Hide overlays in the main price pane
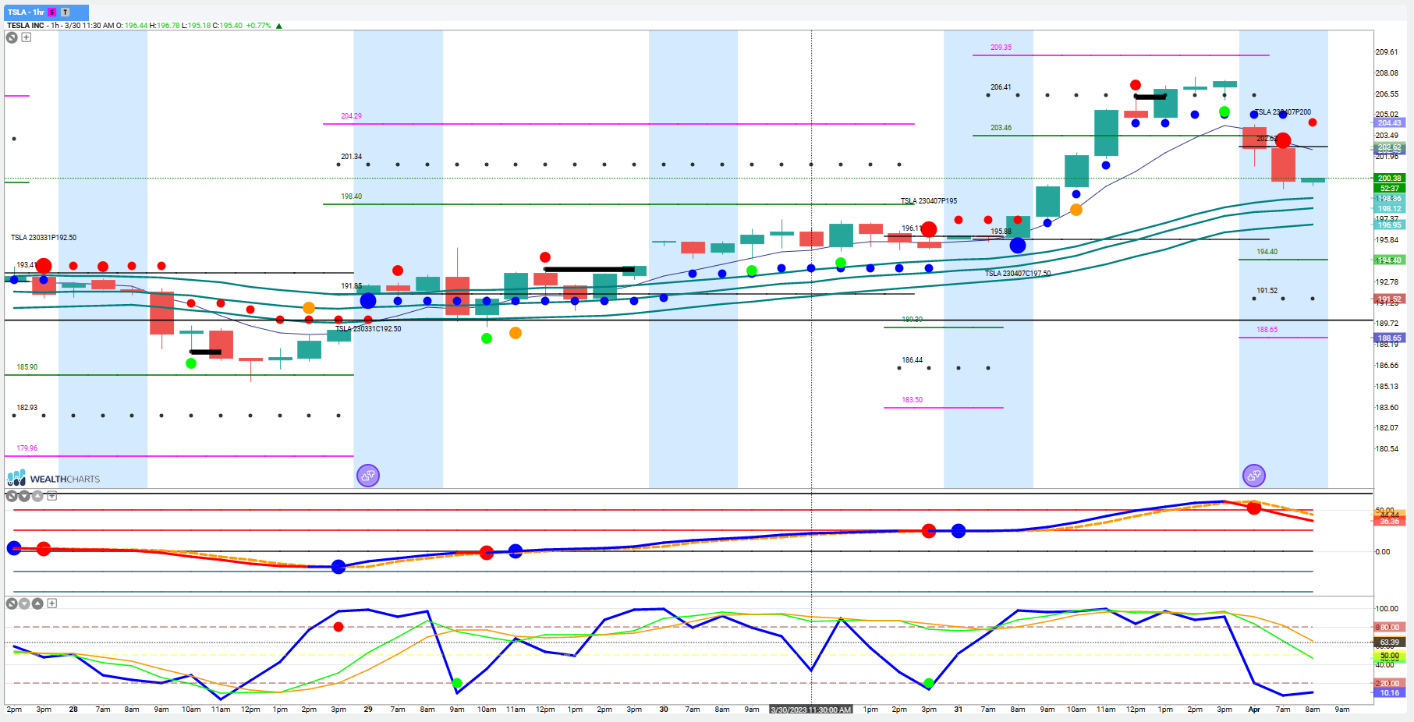The width and height of the screenshot is (1414, 722). (x=12, y=37)
